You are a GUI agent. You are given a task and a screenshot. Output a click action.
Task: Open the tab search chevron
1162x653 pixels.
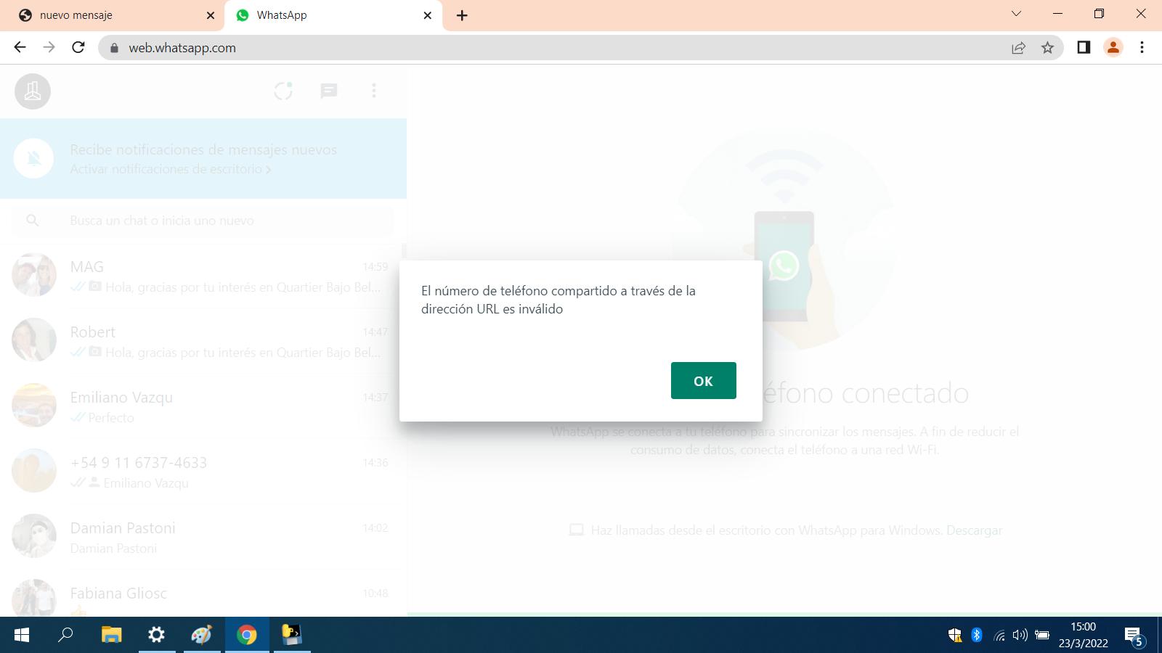1016,14
